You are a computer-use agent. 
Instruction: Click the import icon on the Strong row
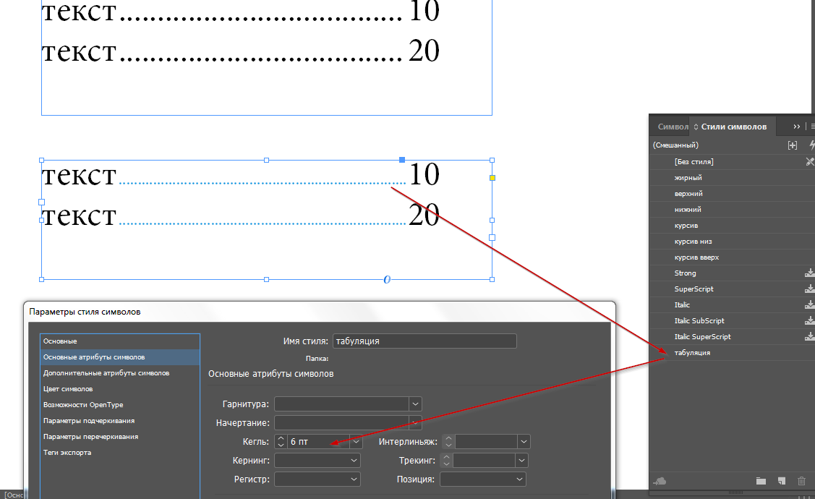tap(810, 273)
